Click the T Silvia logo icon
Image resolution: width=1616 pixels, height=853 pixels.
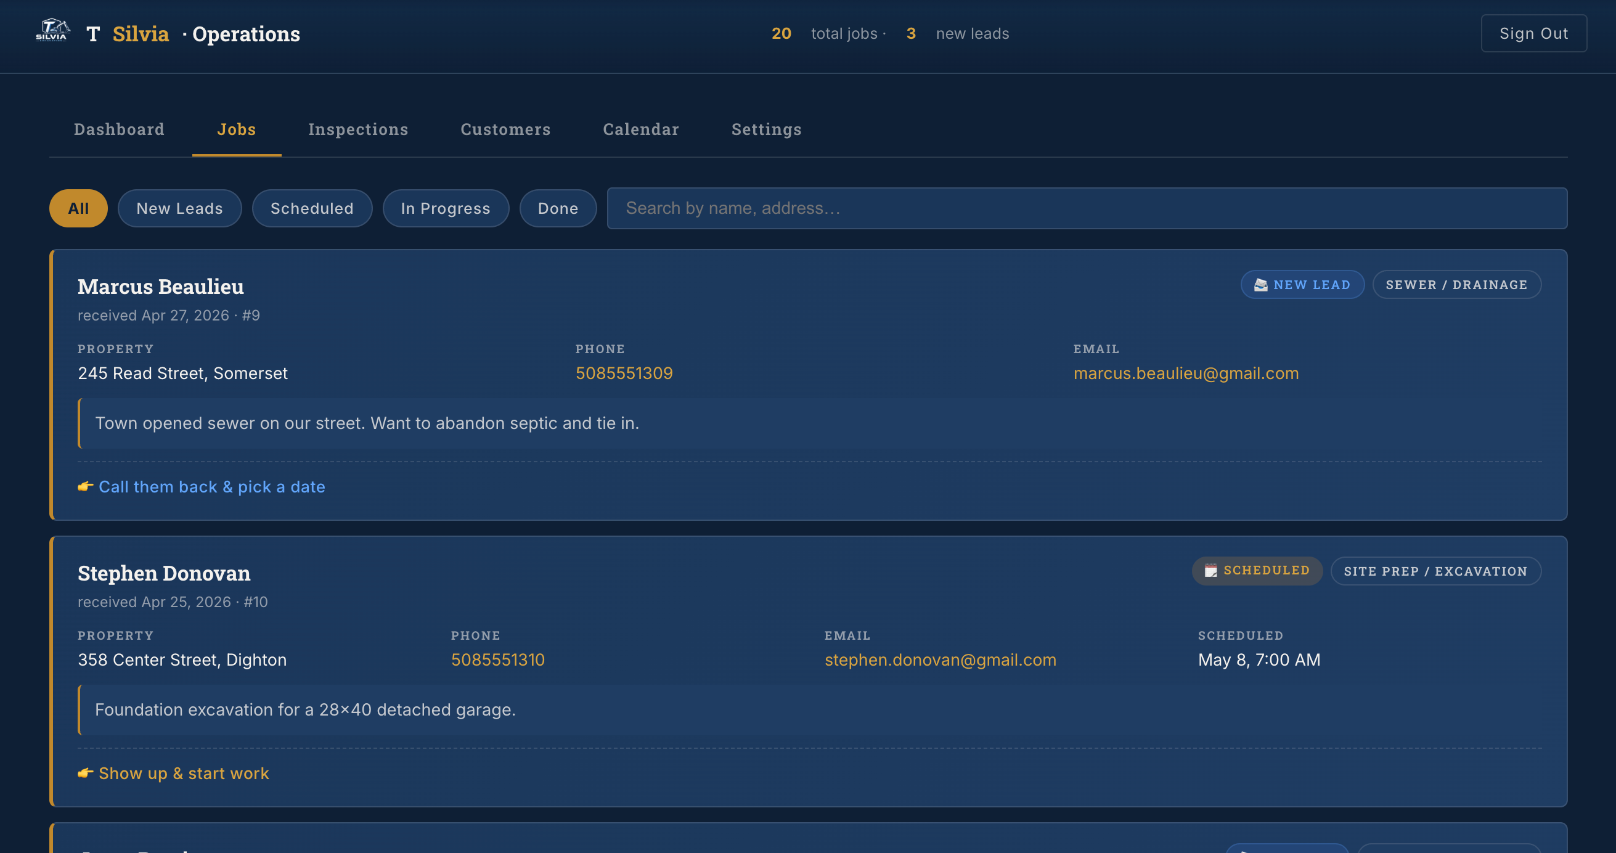53,30
